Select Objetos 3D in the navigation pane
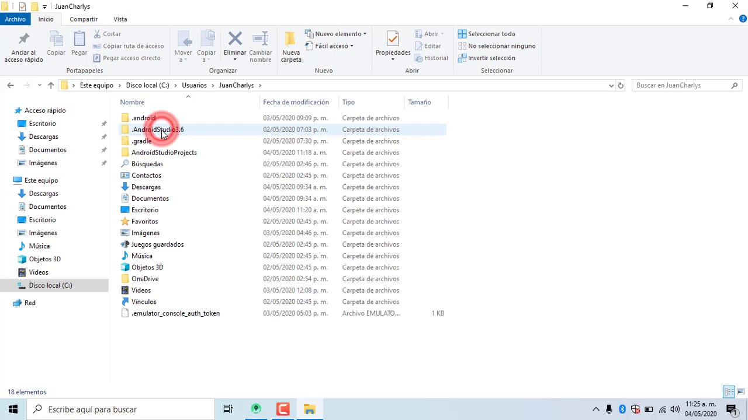 point(44,259)
